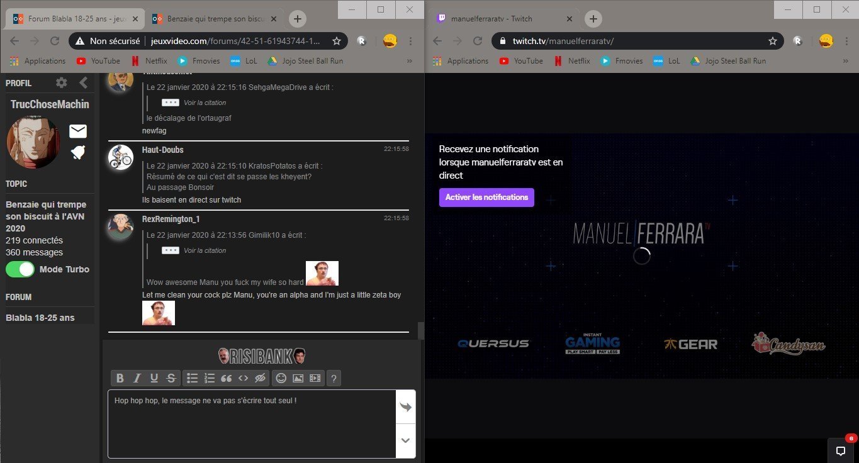Click the forum page scrollbar thumb
The image size is (859, 463).
tap(421, 331)
